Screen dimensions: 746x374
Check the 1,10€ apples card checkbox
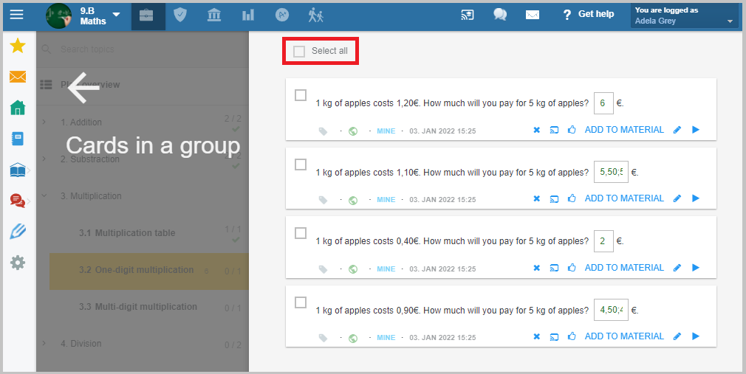coord(301,165)
